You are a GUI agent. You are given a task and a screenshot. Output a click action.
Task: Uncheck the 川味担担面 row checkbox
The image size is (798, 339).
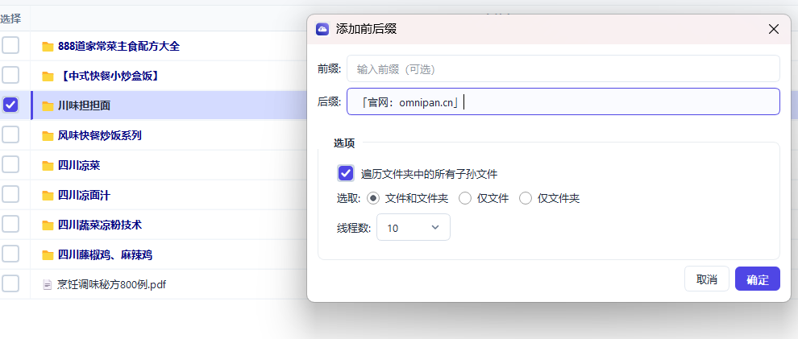pyautogui.click(x=10, y=105)
